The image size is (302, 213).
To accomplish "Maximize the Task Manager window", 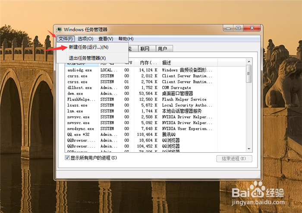I will pyautogui.click(x=238, y=28).
